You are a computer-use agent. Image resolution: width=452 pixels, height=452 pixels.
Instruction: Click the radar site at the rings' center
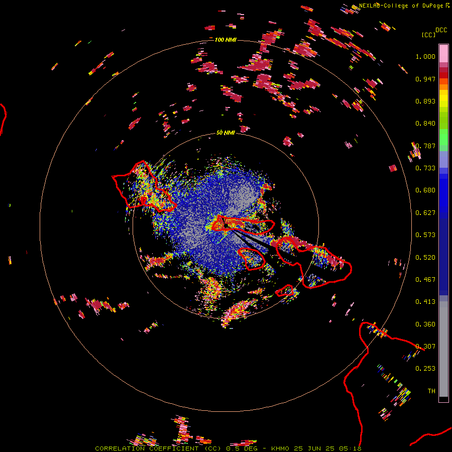point(225,225)
